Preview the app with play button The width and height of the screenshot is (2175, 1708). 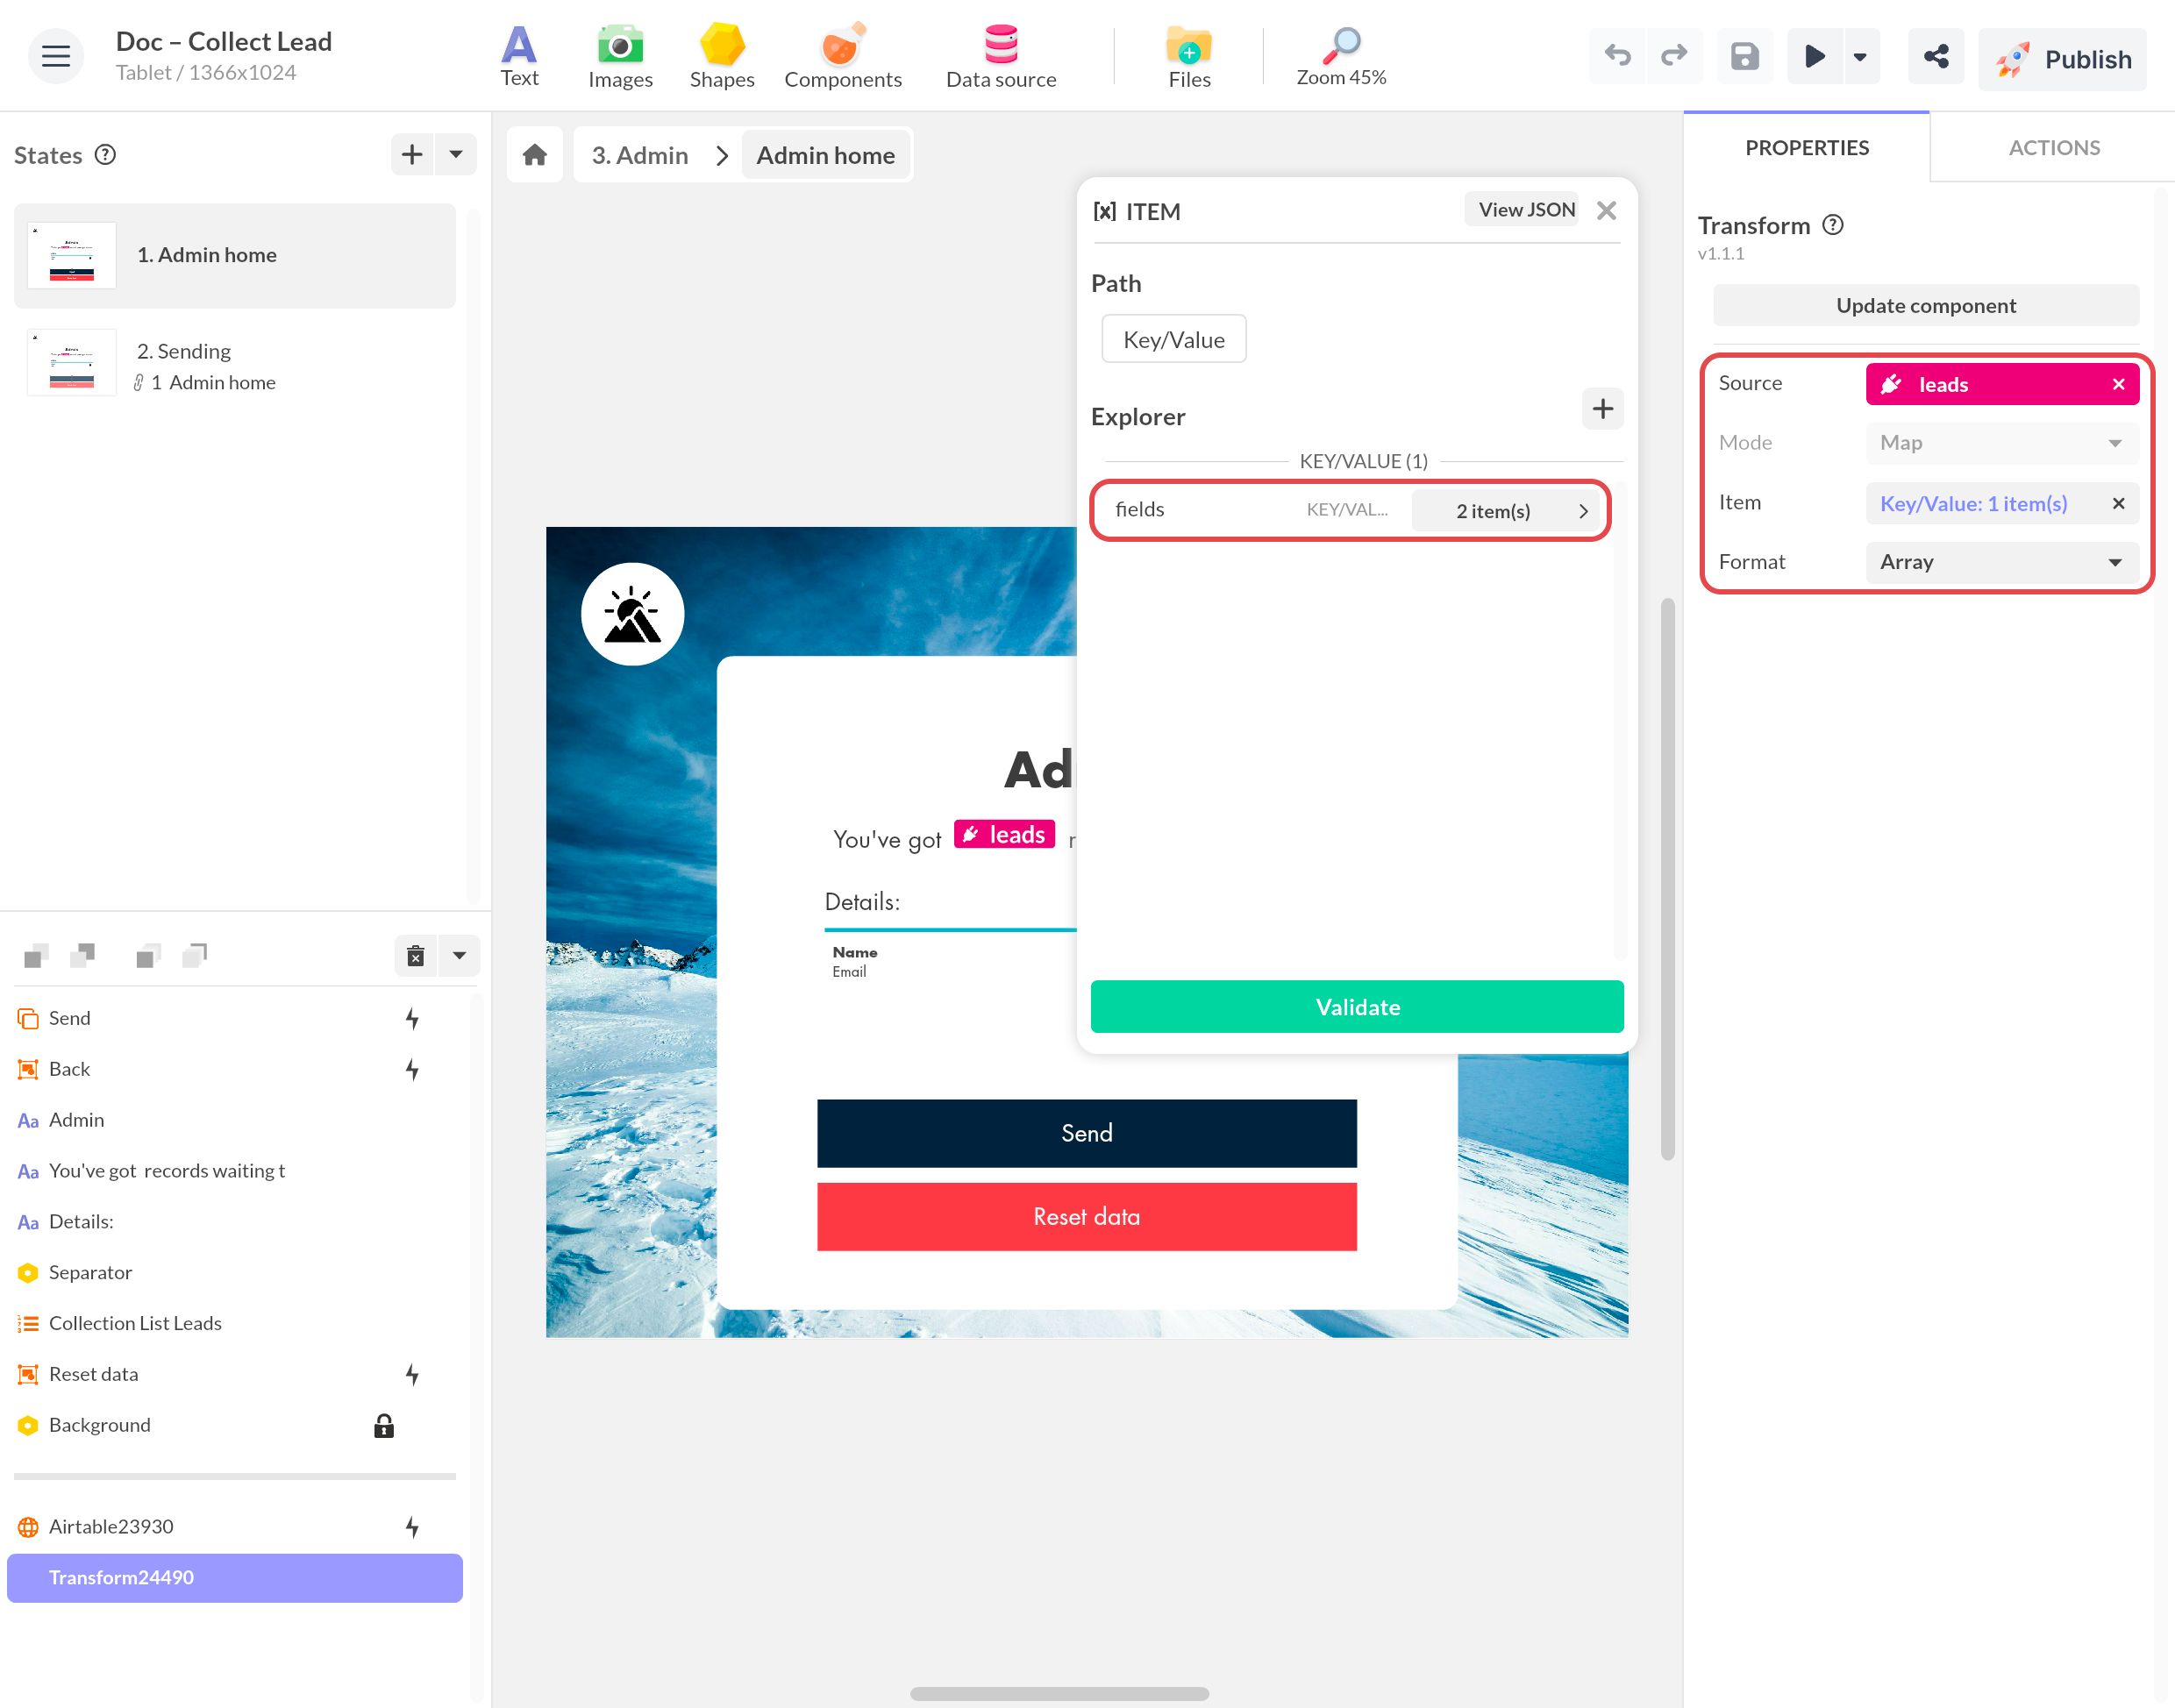pyautogui.click(x=1815, y=56)
